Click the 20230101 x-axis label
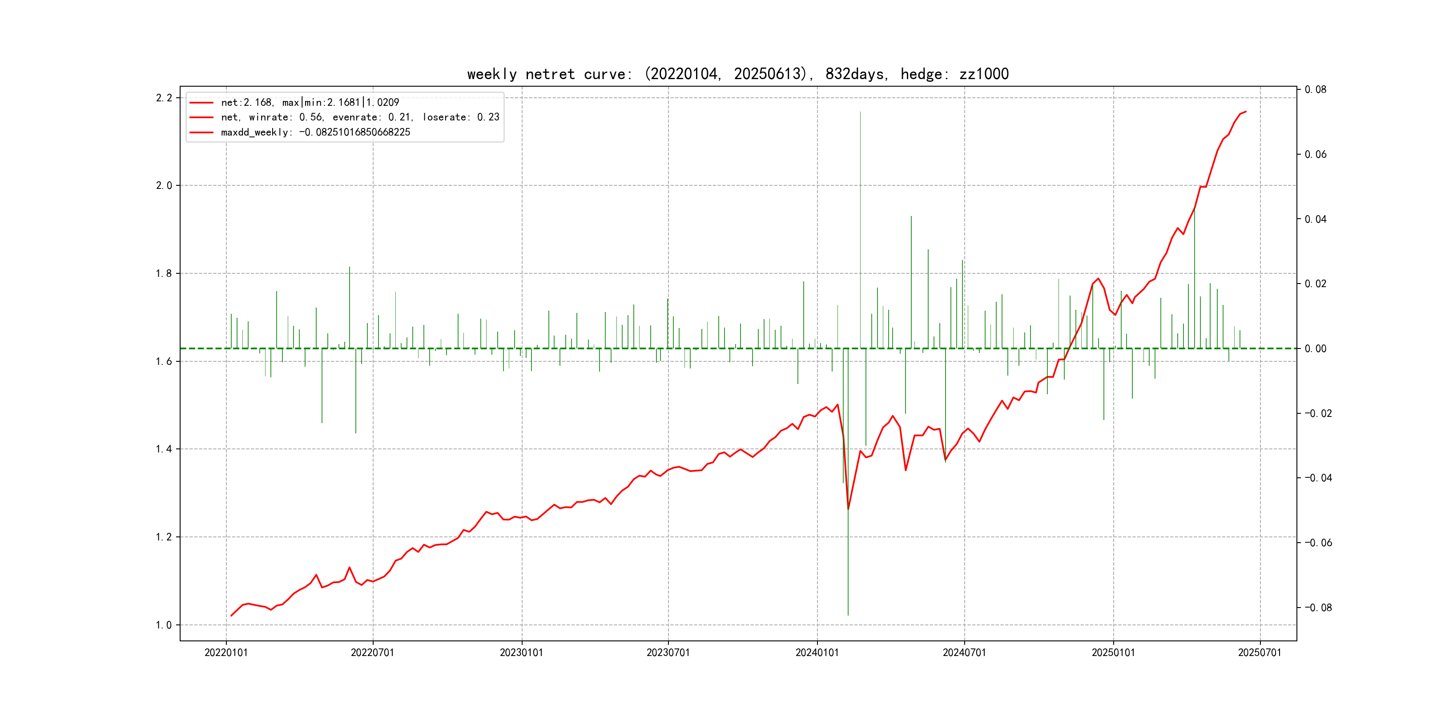The width and height of the screenshot is (1441, 720). [x=521, y=653]
